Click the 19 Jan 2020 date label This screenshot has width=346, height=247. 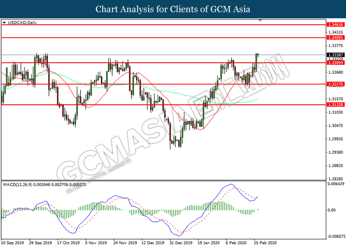[x=209, y=244]
